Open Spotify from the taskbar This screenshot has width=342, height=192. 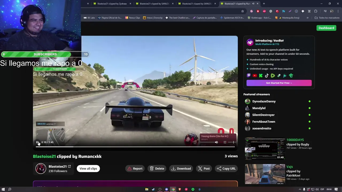[193, 189]
